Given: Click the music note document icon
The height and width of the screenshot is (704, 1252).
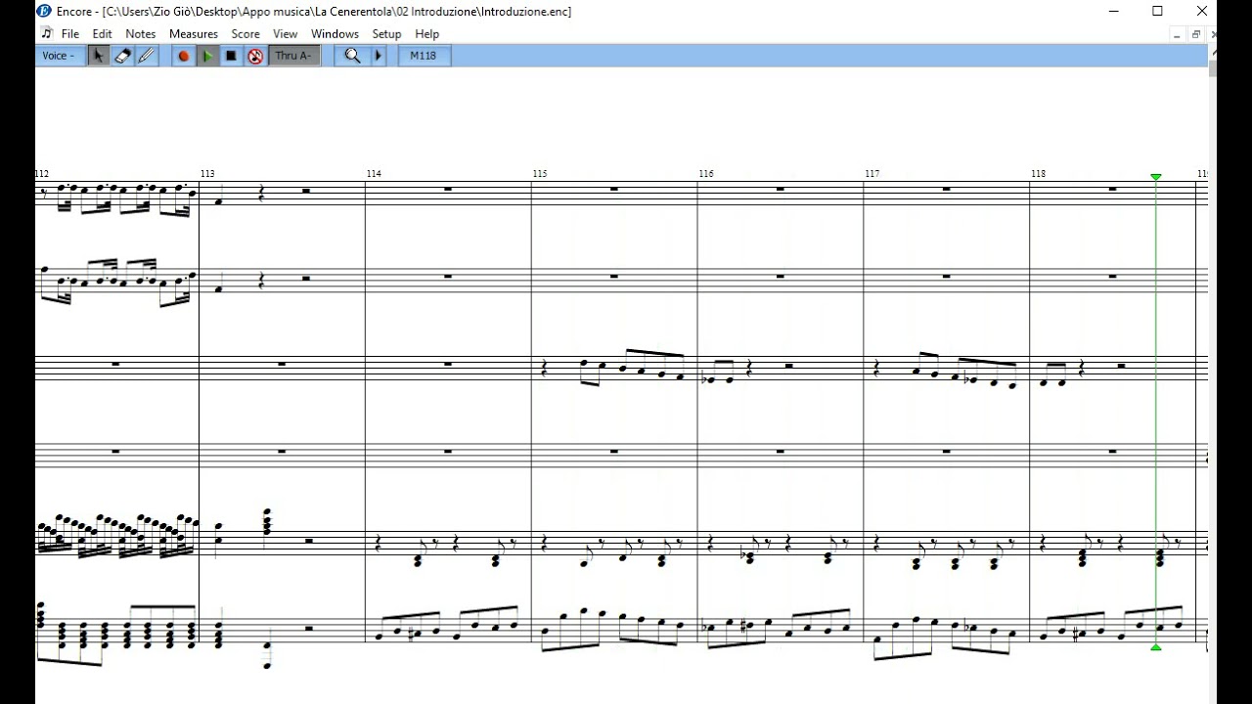Looking at the screenshot, I should click(x=47, y=33).
